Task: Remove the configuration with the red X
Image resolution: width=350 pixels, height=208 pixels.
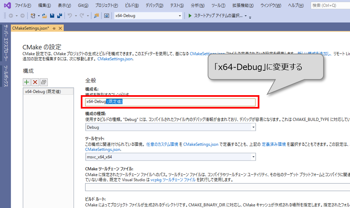Action: pos(35,82)
